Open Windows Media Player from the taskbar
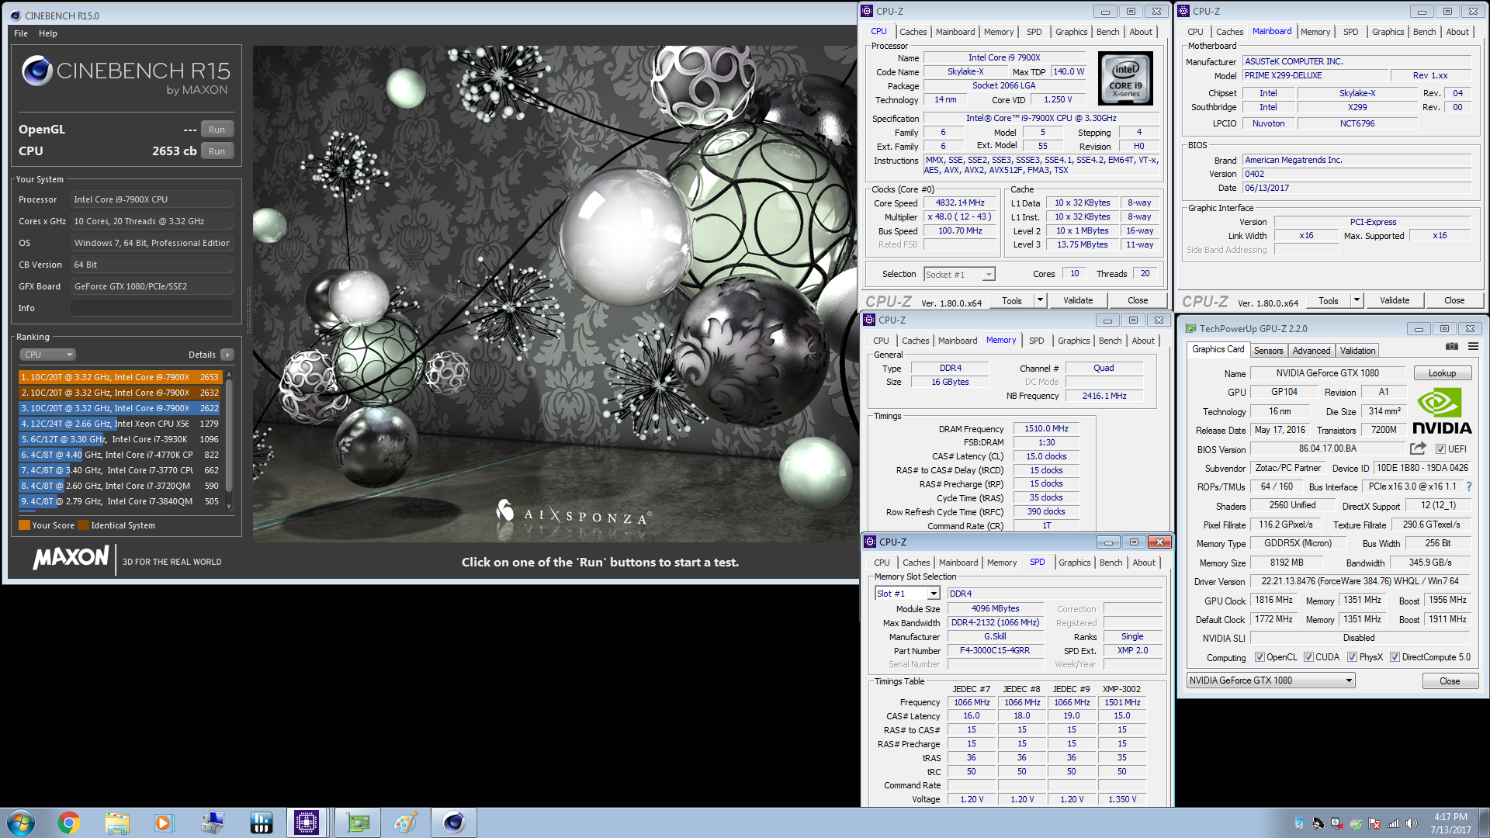1490x838 pixels. click(x=163, y=822)
